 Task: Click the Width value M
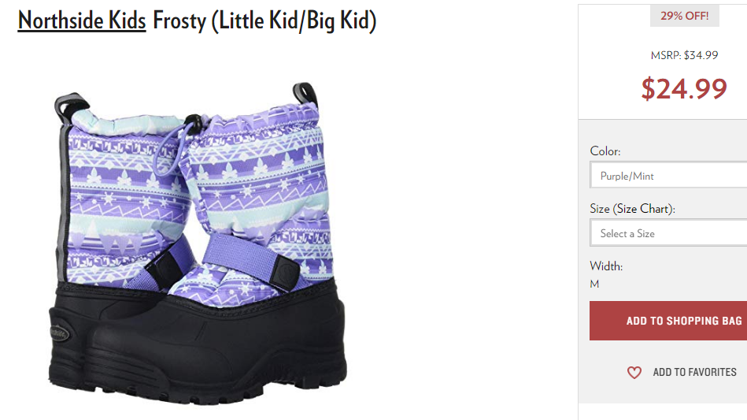point(594,284)
